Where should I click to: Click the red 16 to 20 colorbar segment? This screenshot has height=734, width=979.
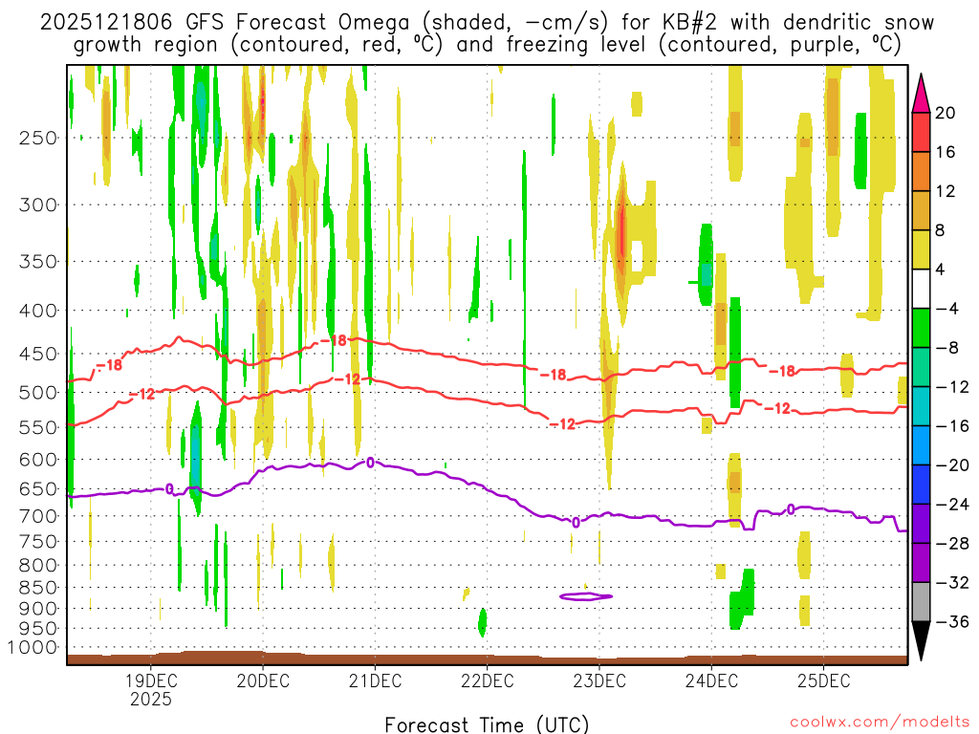click(x=921, y=132)
